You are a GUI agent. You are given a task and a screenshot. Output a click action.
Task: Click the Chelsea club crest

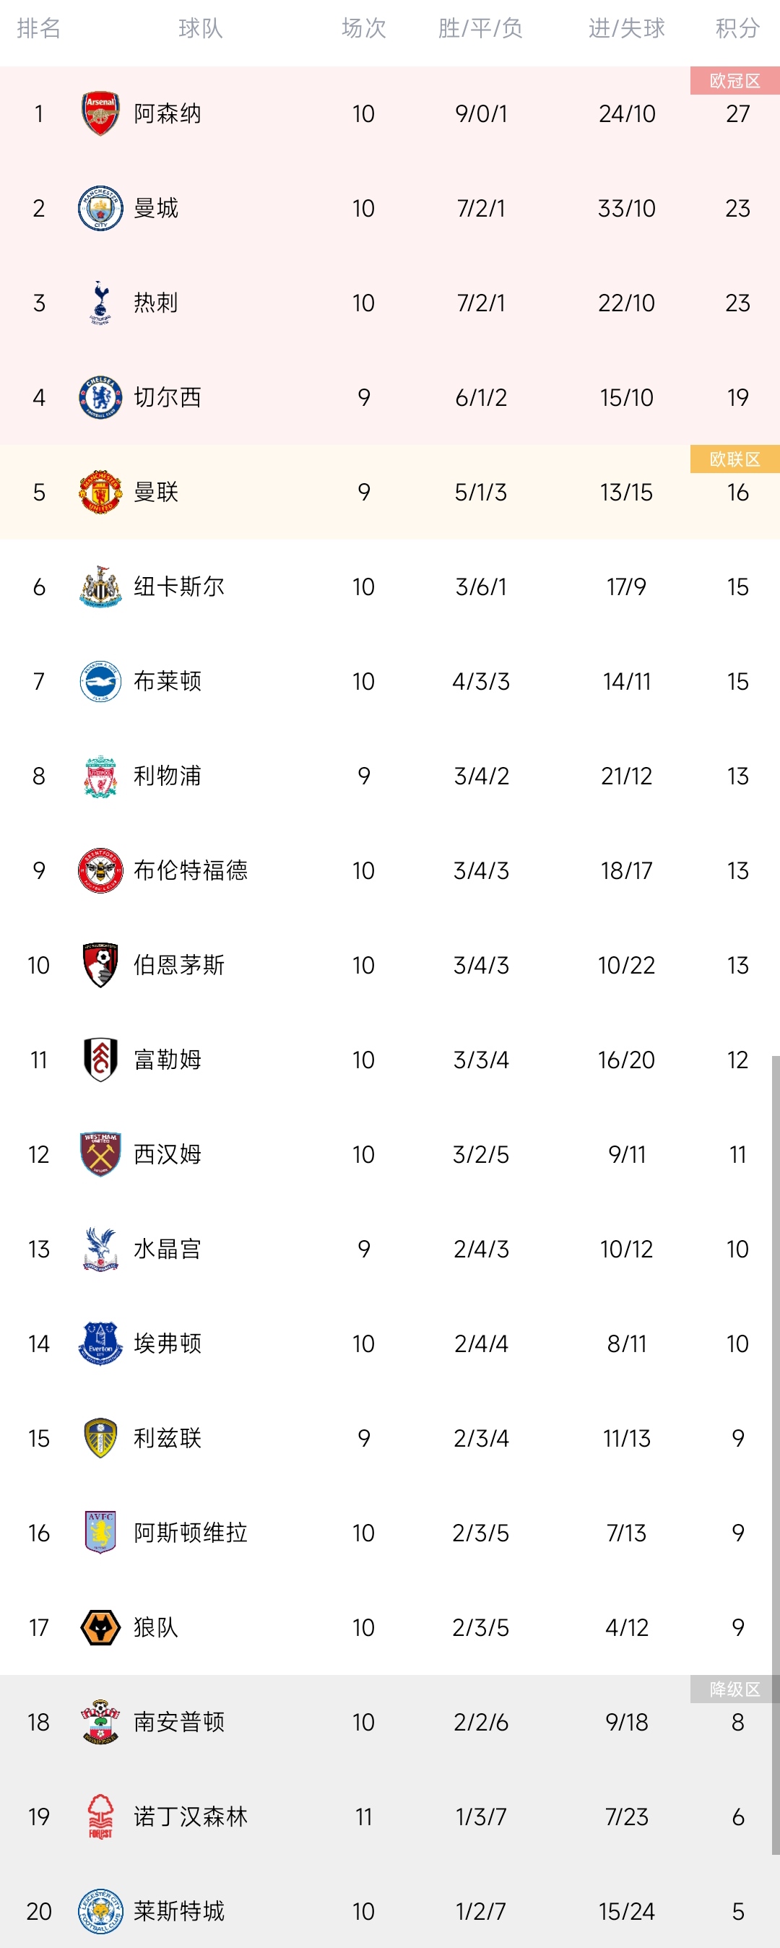pyautogui.click(x=100, y=398)
